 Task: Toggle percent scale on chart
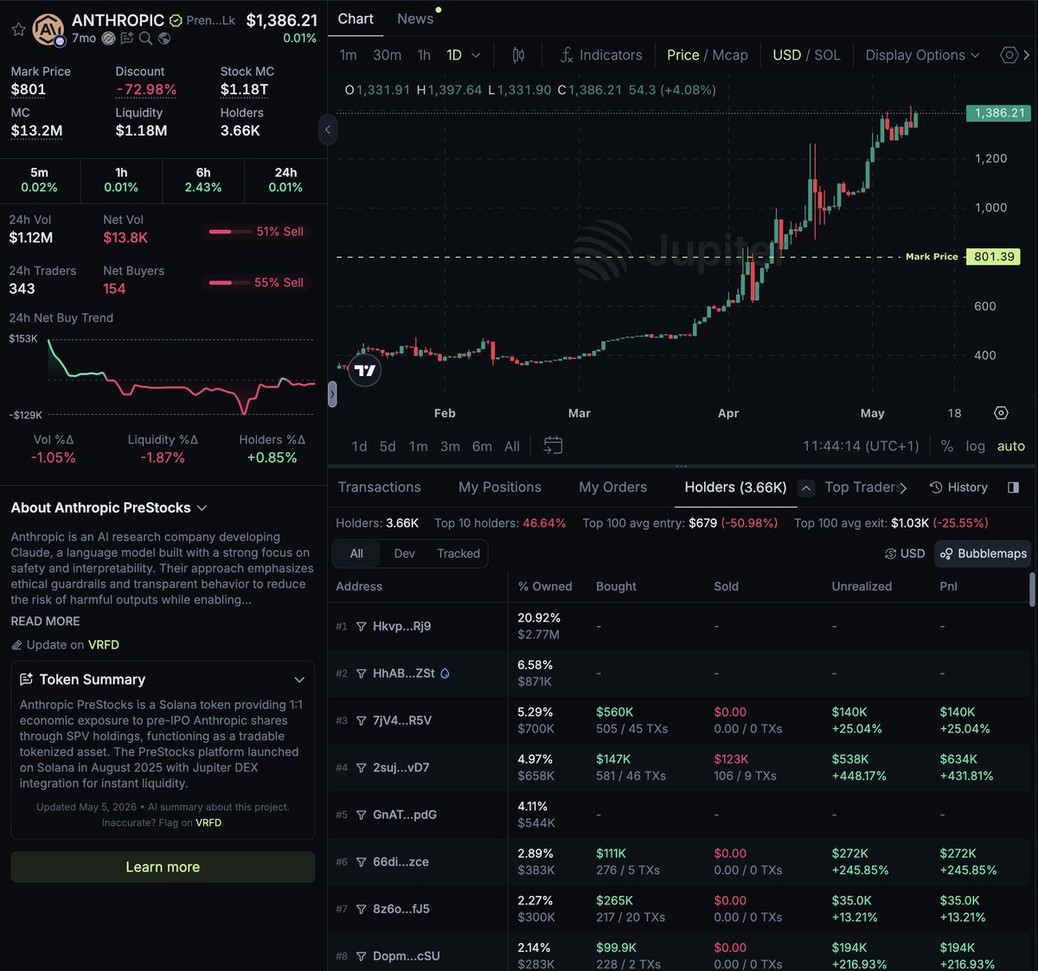click(947, 446)
